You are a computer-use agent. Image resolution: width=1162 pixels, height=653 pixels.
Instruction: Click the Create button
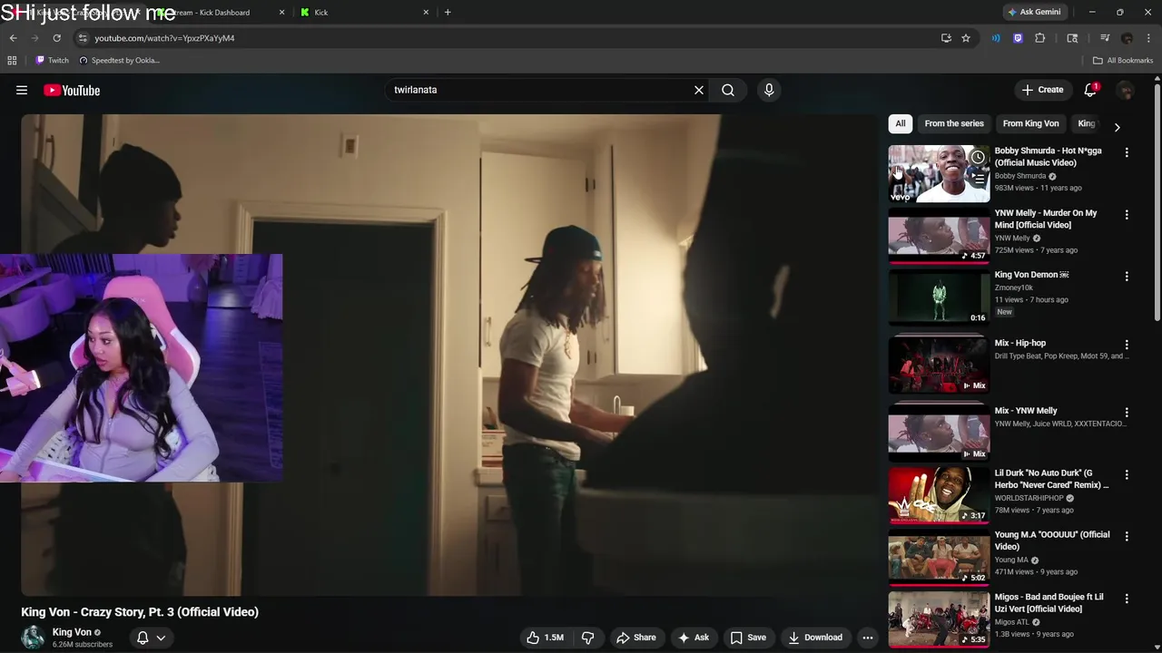pos(1042,90)
